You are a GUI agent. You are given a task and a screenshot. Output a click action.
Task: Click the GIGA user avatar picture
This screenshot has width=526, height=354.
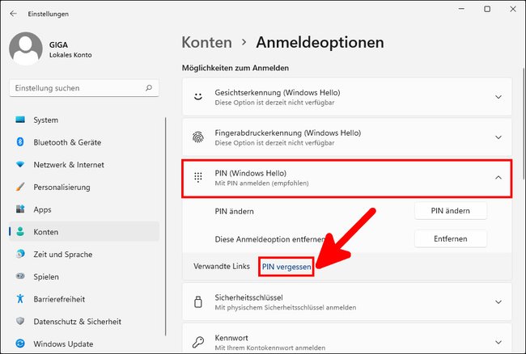(x=26, y=48)
